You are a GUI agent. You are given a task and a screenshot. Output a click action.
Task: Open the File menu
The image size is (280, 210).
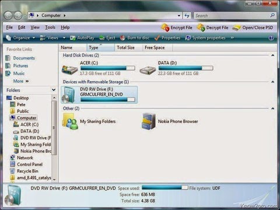pyautogui.click(x=9, y=27)
